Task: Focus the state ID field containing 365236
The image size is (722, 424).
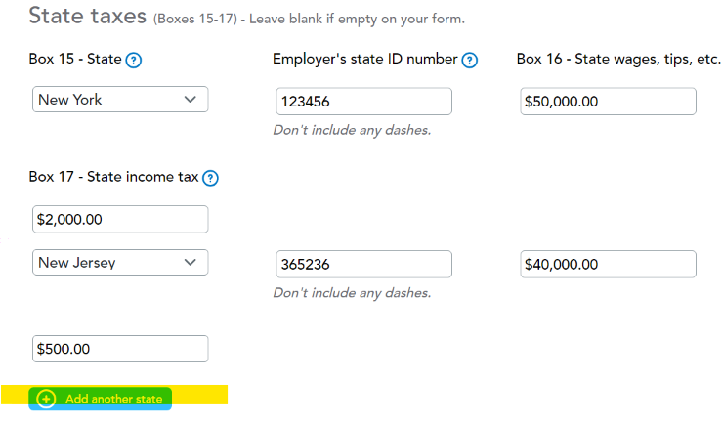Action: tap(363, 264)
